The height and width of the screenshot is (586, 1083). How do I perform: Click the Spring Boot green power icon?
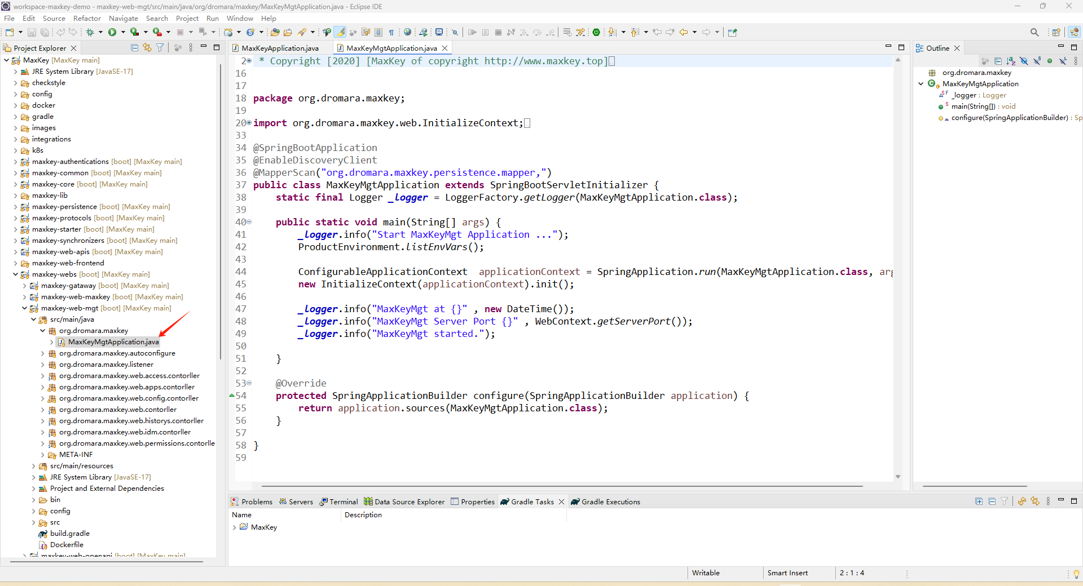[596, 32]
